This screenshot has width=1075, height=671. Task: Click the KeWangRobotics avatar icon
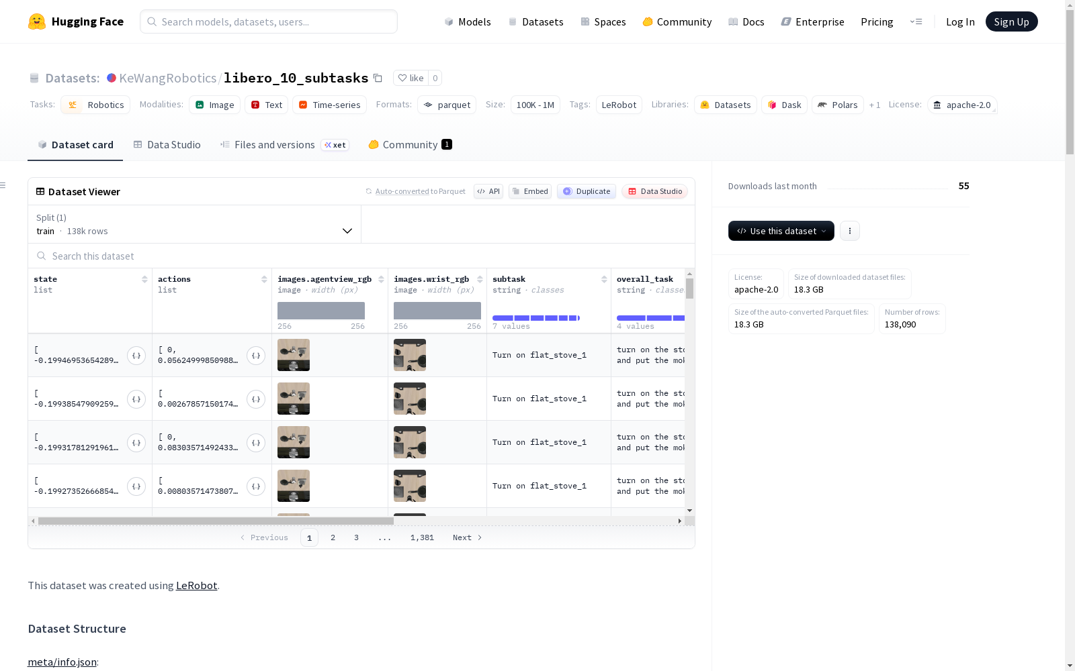(x=112, y=78)
